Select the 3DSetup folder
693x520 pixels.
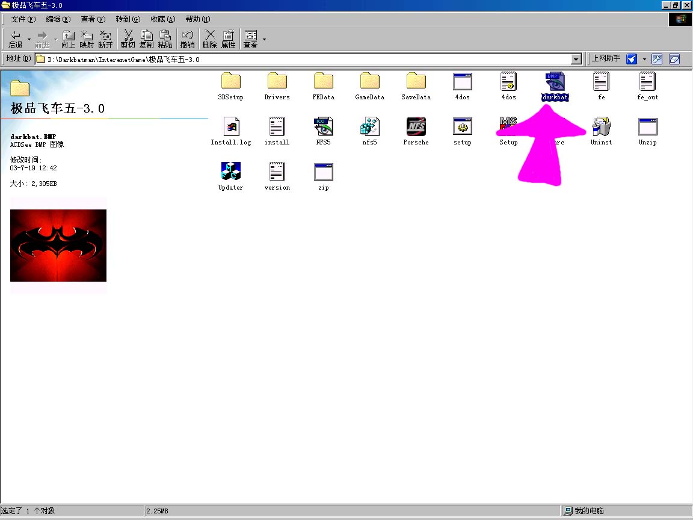point(231,86)
